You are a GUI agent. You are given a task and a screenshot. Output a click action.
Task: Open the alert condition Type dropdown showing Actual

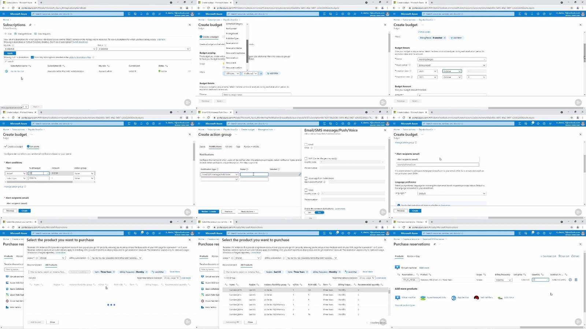coord(16,173)
